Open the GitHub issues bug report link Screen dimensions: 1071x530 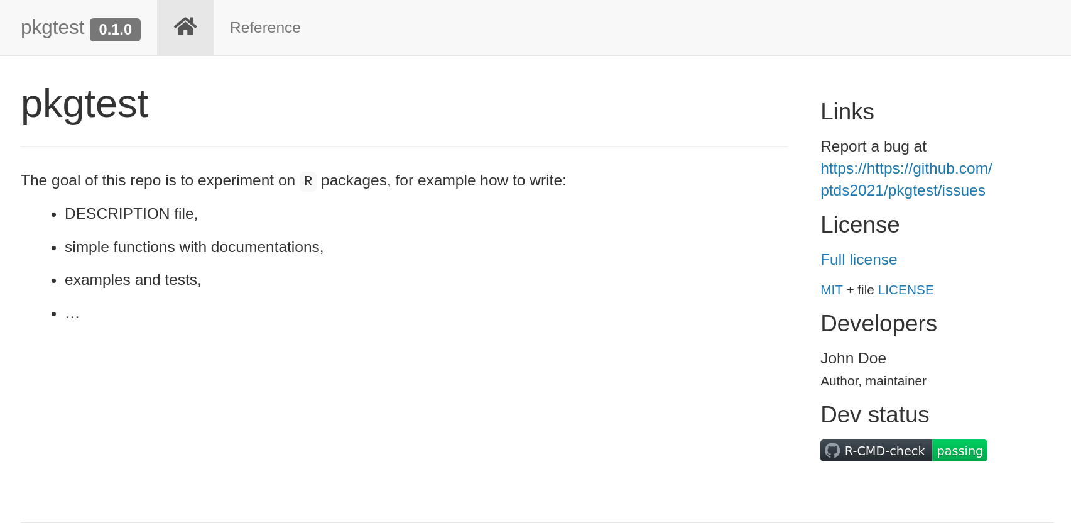pos(906,179)
